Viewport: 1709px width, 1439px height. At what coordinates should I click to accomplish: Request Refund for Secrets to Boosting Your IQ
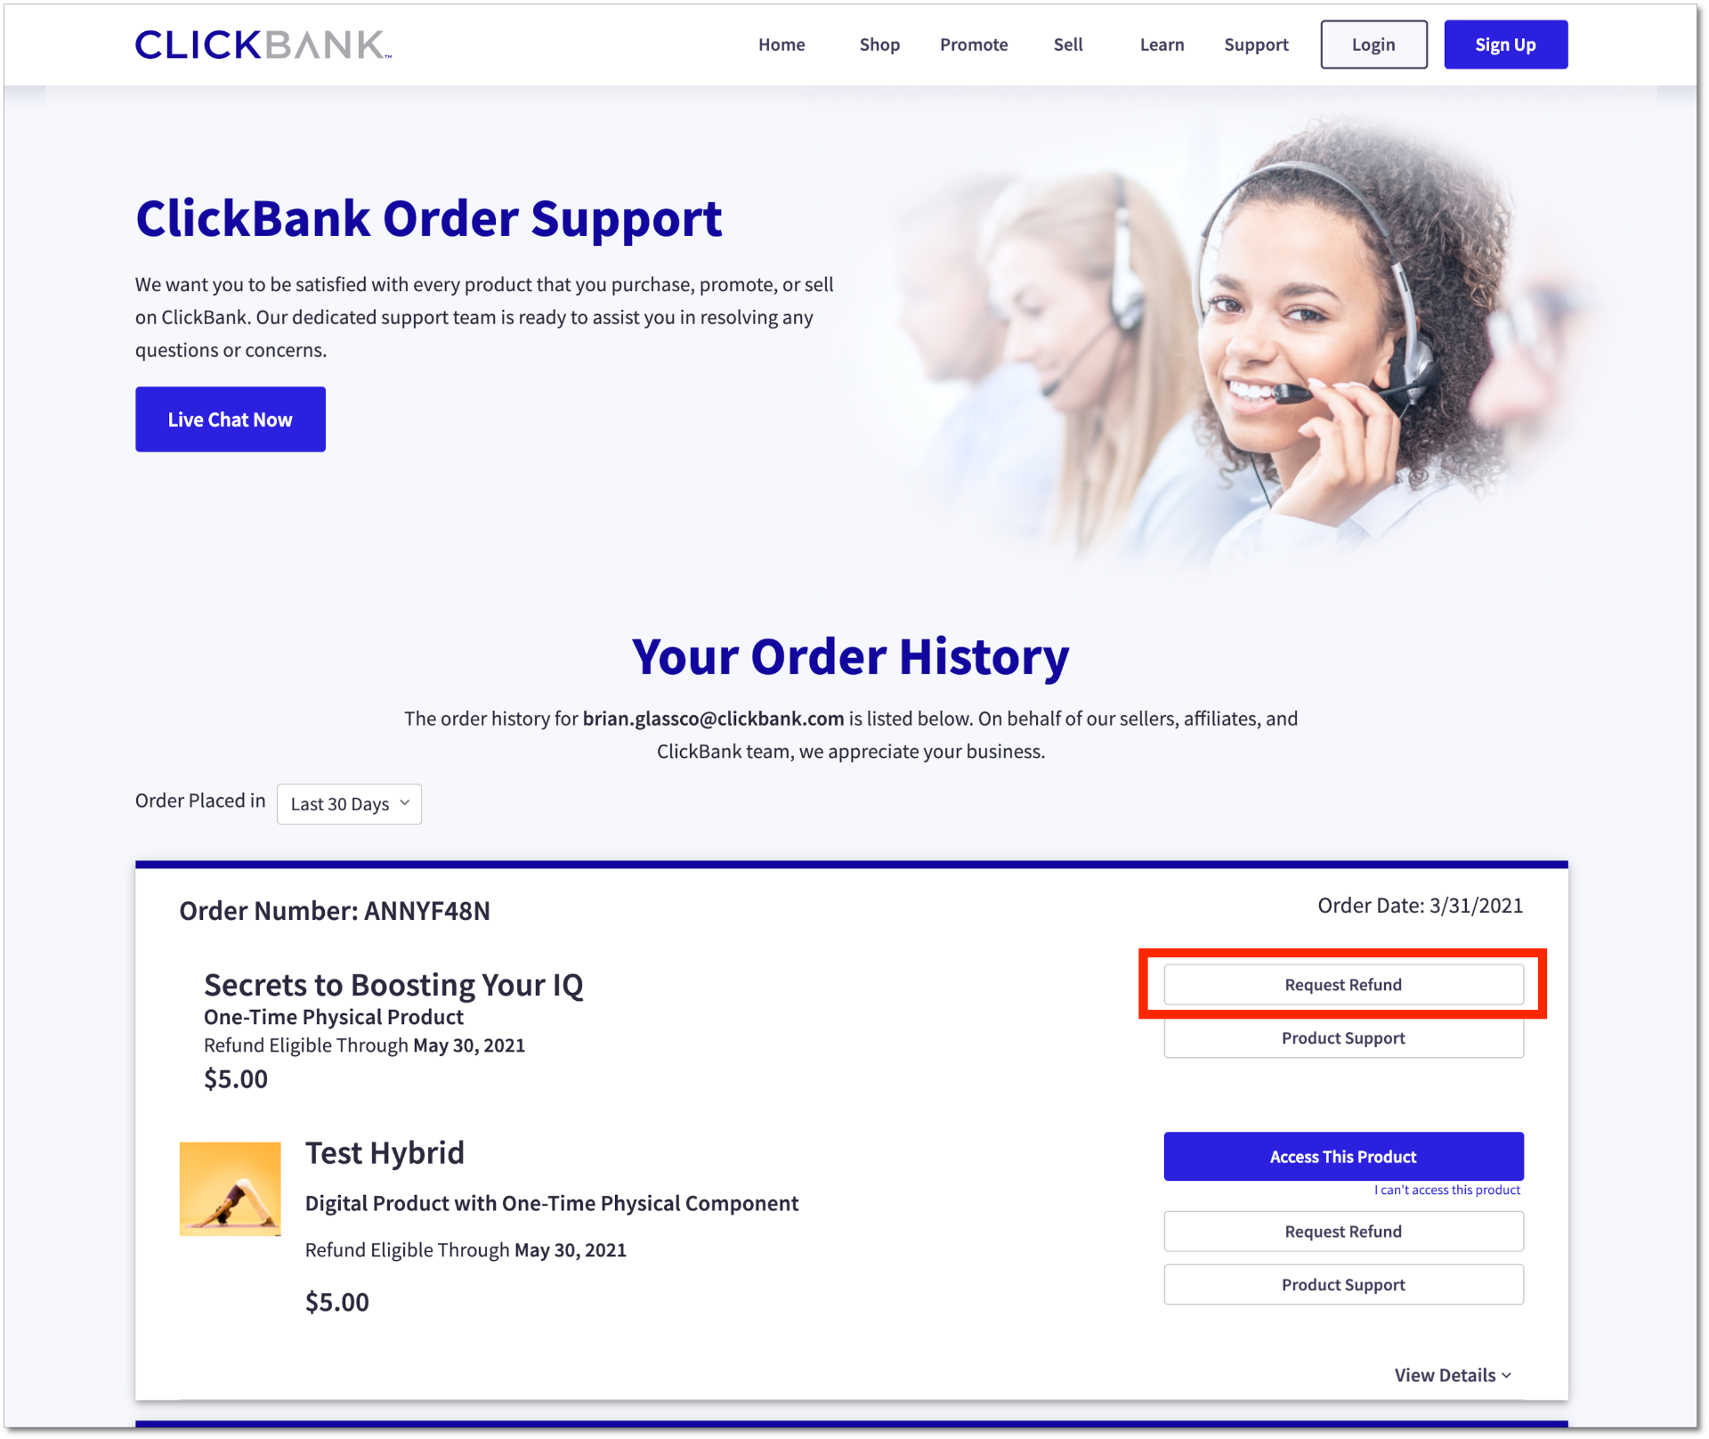[x=1343, y=985]
